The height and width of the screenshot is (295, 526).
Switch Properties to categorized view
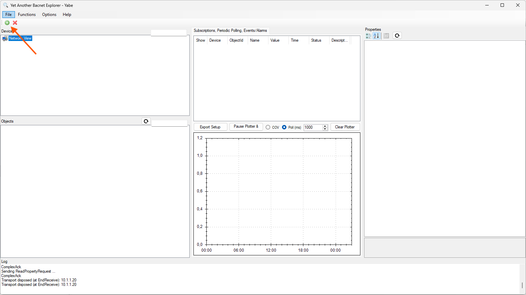(x=369, y=36)
